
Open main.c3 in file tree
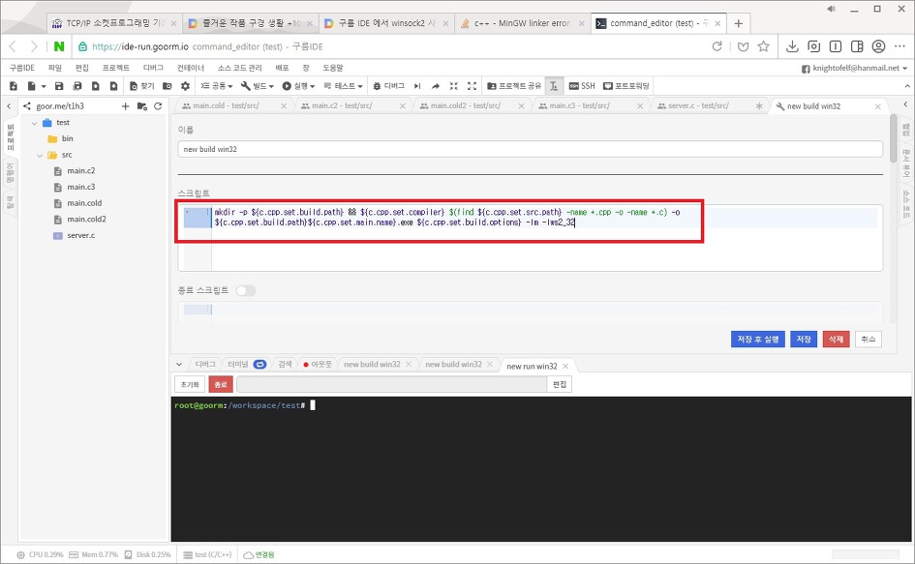pos(80,188)
